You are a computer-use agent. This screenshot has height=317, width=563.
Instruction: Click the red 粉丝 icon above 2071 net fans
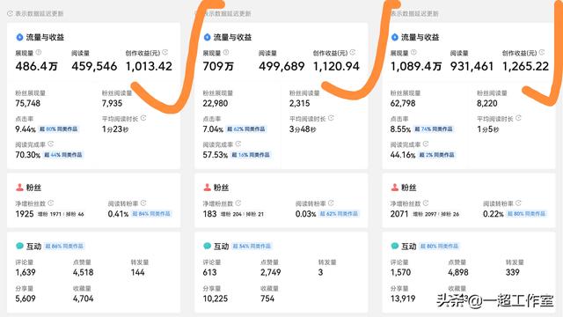(394, 188)
